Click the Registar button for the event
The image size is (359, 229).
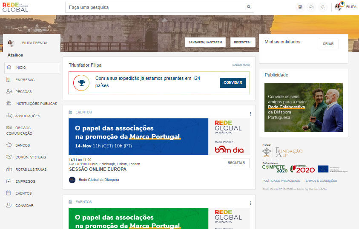pos(236,163)
